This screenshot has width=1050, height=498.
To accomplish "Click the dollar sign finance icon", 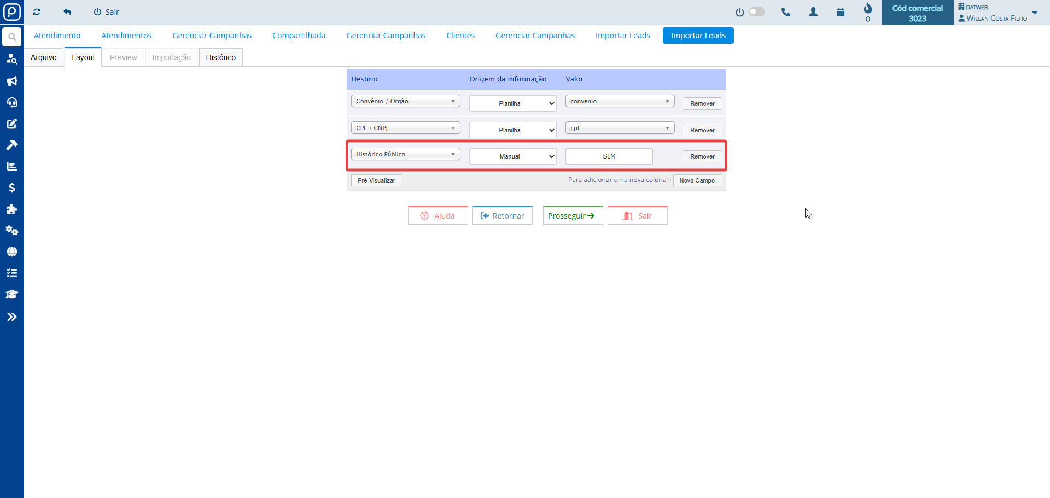I will (11, 188).
